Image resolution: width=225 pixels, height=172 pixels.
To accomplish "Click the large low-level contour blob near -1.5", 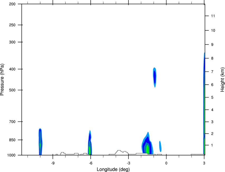I will click(x=147, y=143).
